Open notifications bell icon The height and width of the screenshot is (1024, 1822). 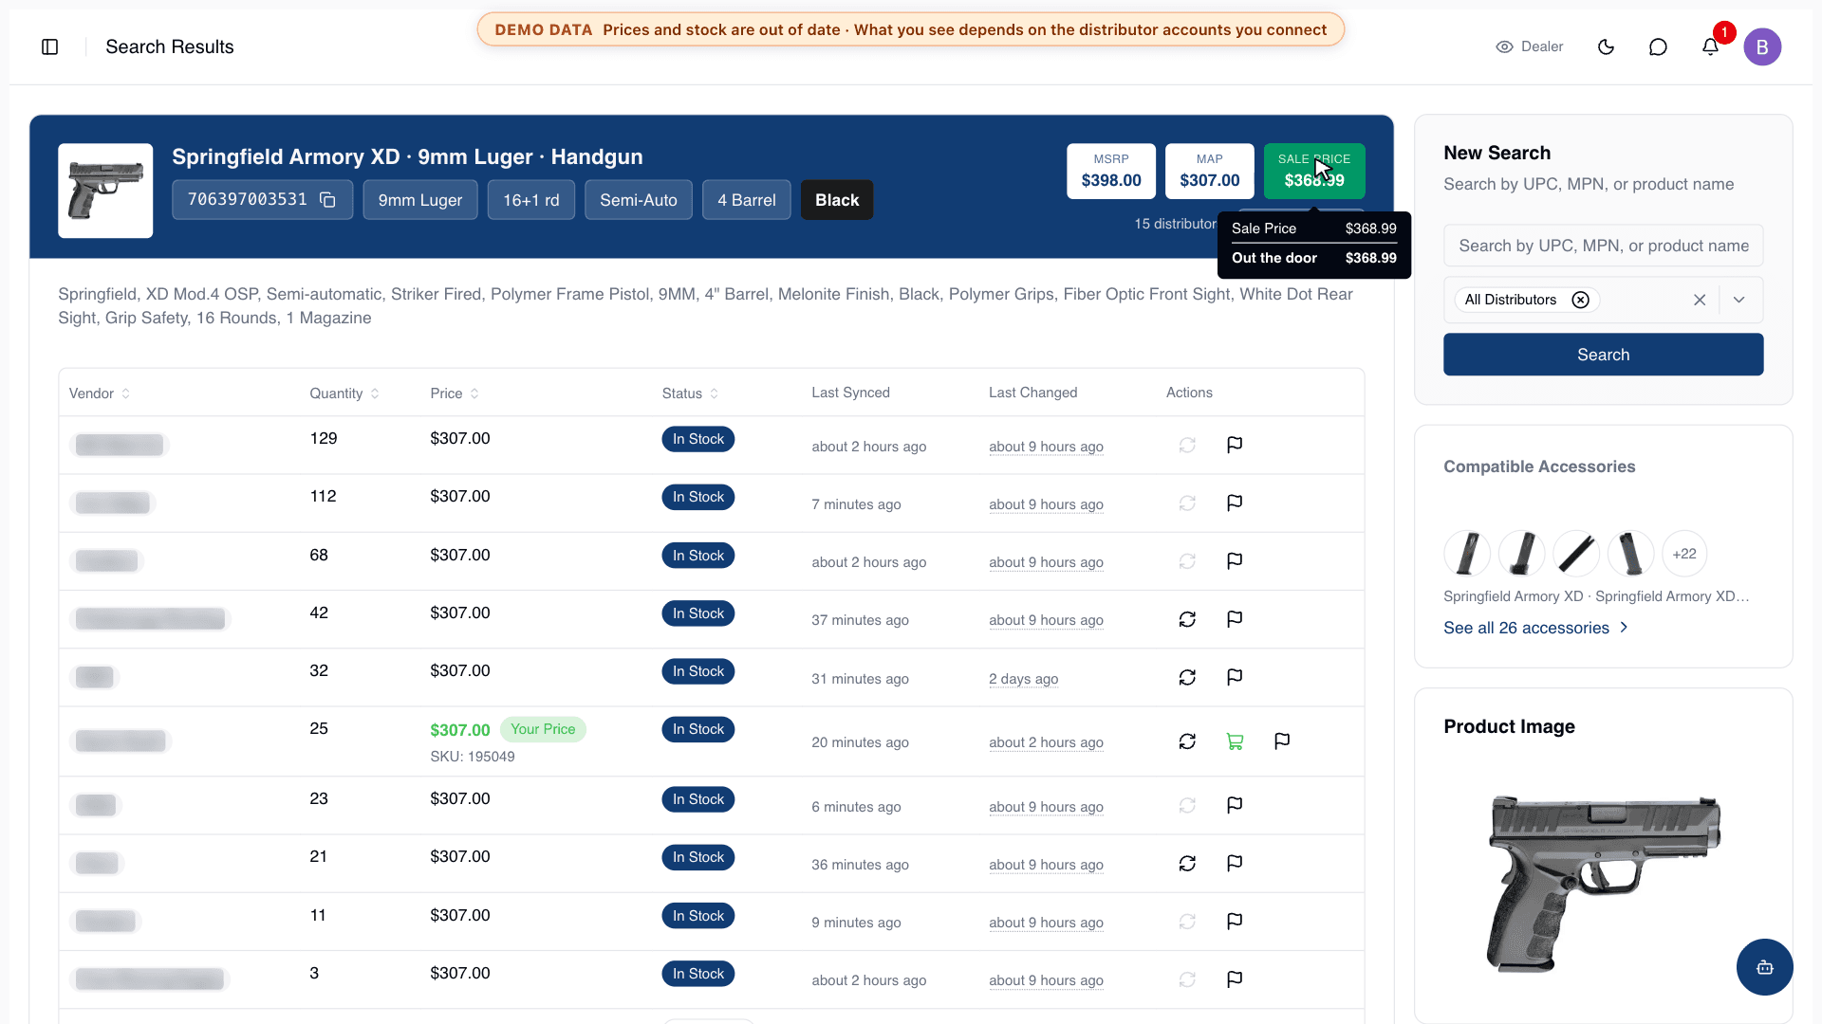coord(1710,46)
